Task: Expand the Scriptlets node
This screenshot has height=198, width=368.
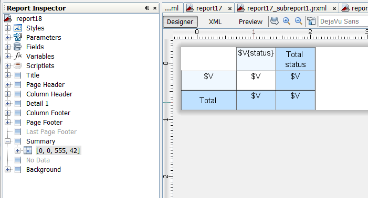Action: pos(7,66)
